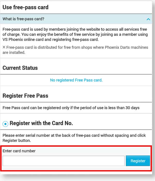Viewport: 155px width, 181px height.
Task: Click the "Use free-pass card" page heading
Action: tap(26, 7)
